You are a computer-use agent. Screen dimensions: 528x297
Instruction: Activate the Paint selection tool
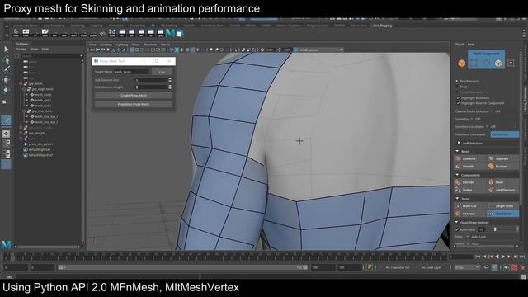[x=7, y=69]
